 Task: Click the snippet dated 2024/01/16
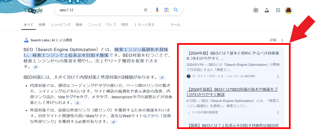233,68
